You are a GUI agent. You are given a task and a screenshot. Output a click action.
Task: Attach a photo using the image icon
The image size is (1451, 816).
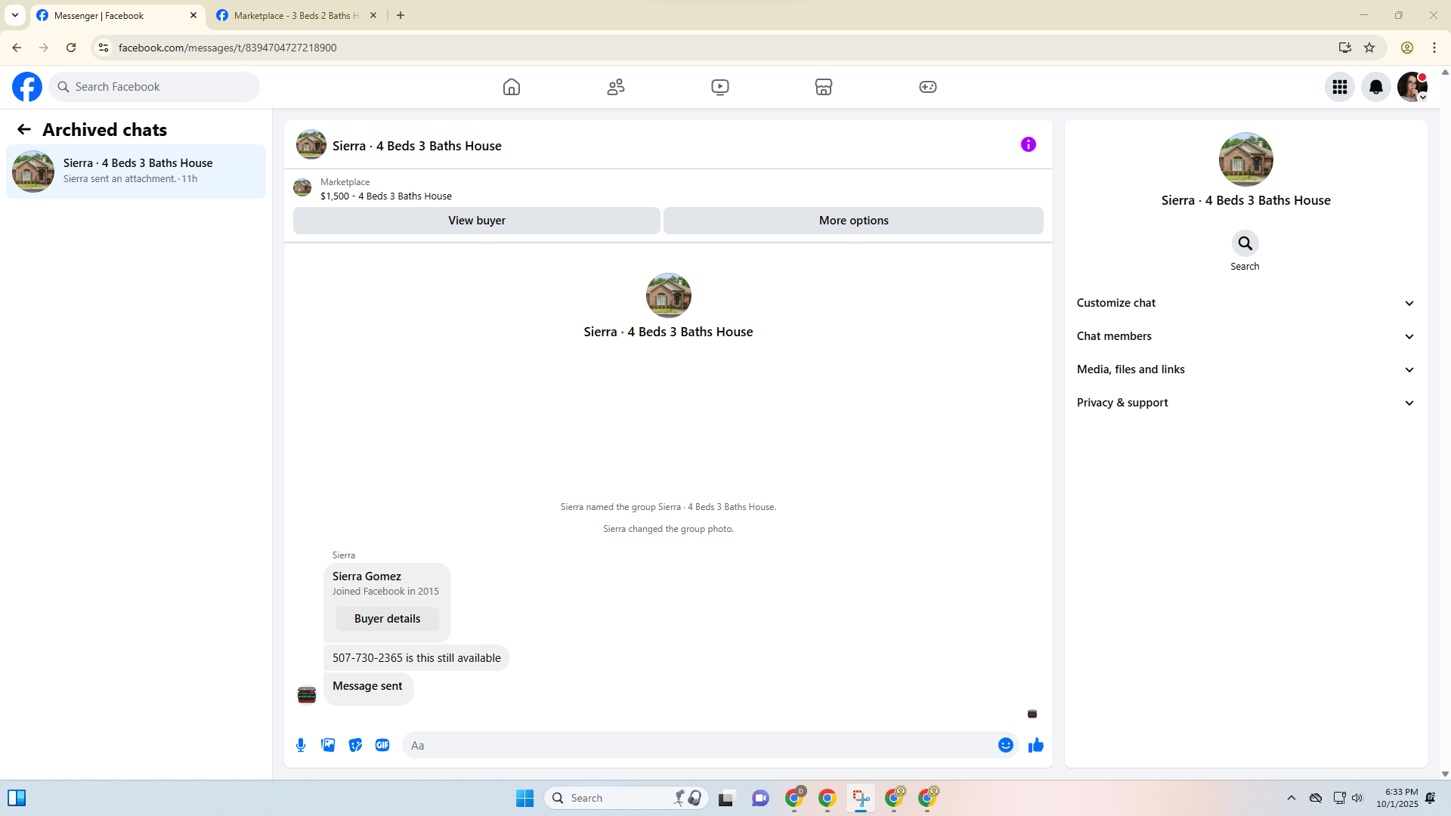click(328, 745)
